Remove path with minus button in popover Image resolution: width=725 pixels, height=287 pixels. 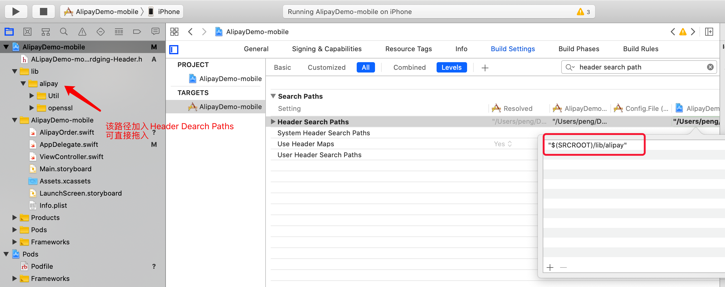pyautogui.click(x=563, y=268)
